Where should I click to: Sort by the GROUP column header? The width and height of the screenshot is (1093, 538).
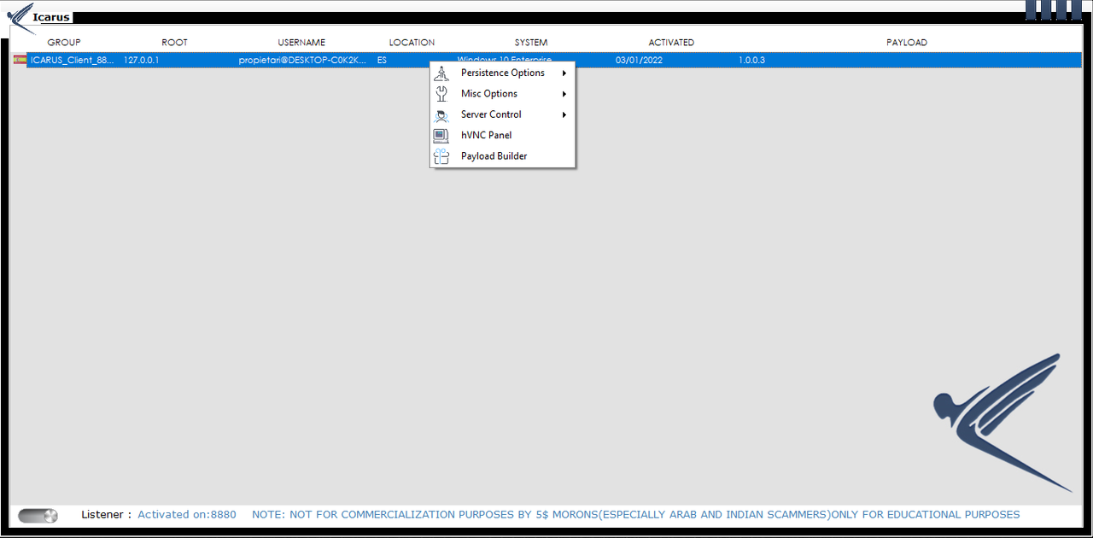click(64, 43)
